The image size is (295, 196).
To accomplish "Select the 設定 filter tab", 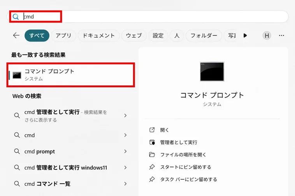I will [158, 35].
